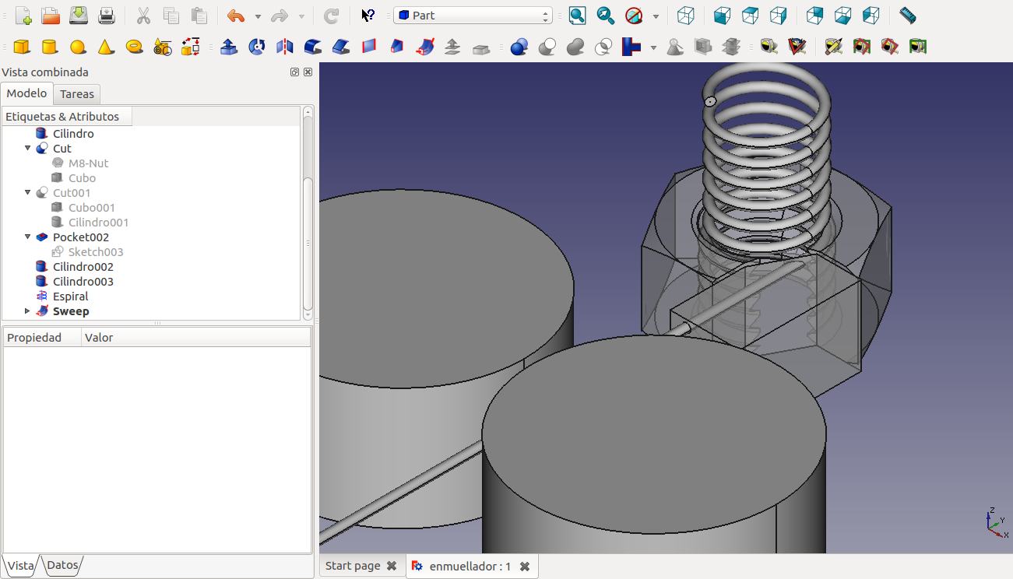Click the Fit All view icon
Image resolution: width=1013 pixels, height=579 pixels.
point(577,16)
